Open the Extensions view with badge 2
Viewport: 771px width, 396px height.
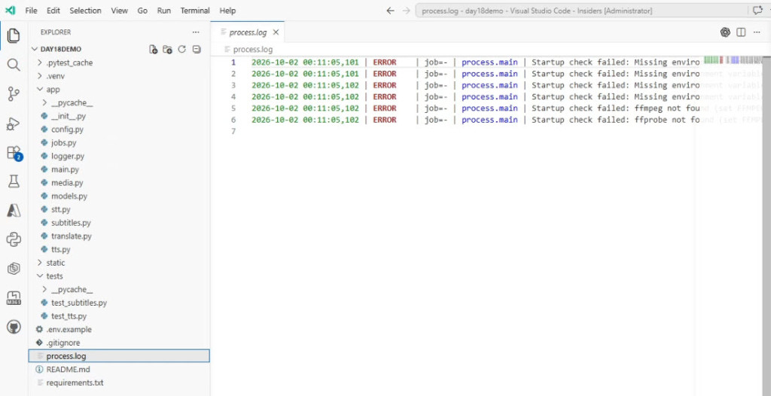[x=14, y=153]
